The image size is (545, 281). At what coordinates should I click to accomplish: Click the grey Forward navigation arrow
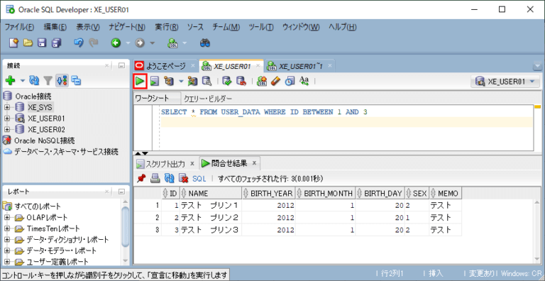pyautogui.click(x=140, y=43)
